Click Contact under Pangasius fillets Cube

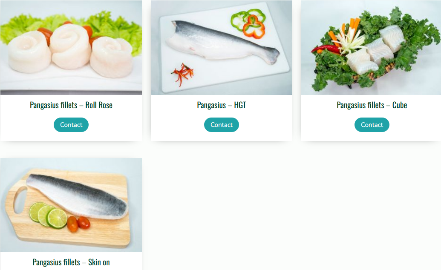point(372,125)
